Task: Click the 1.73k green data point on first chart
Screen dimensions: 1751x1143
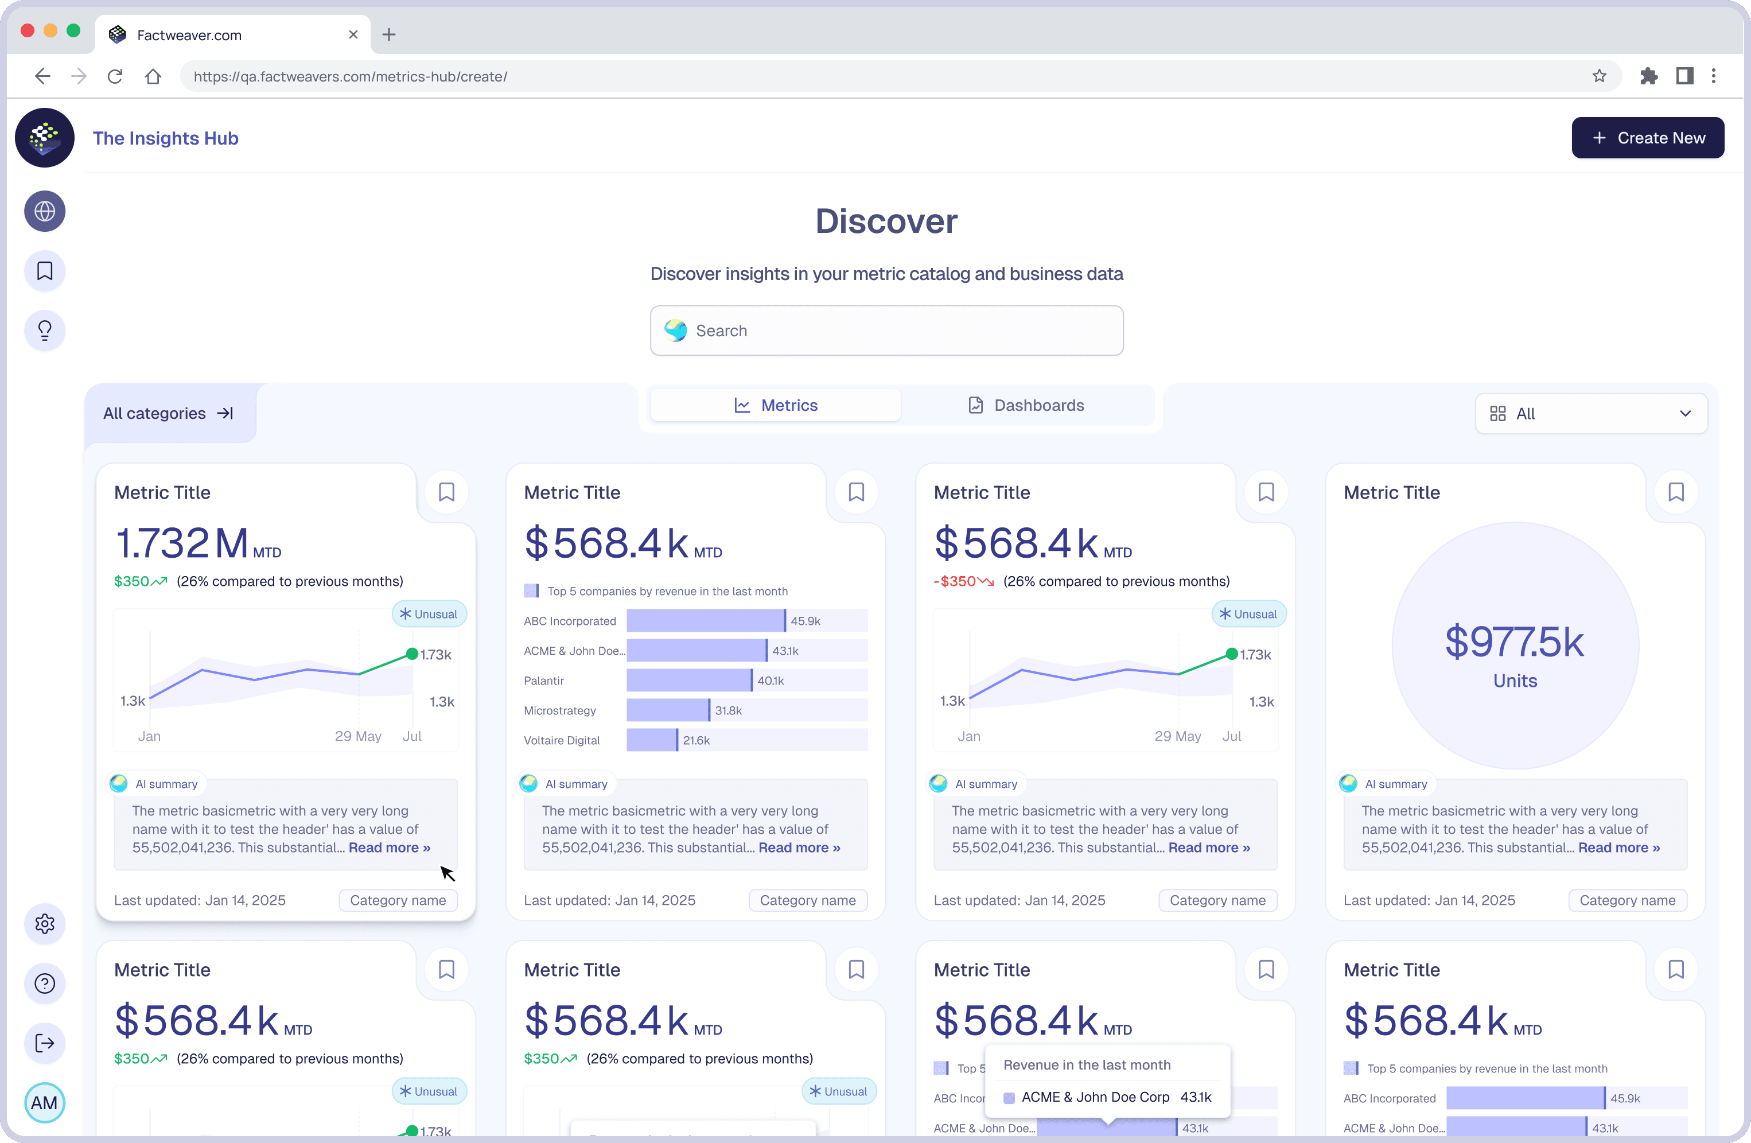Action: pyautogui.click(x=412, y=654)
